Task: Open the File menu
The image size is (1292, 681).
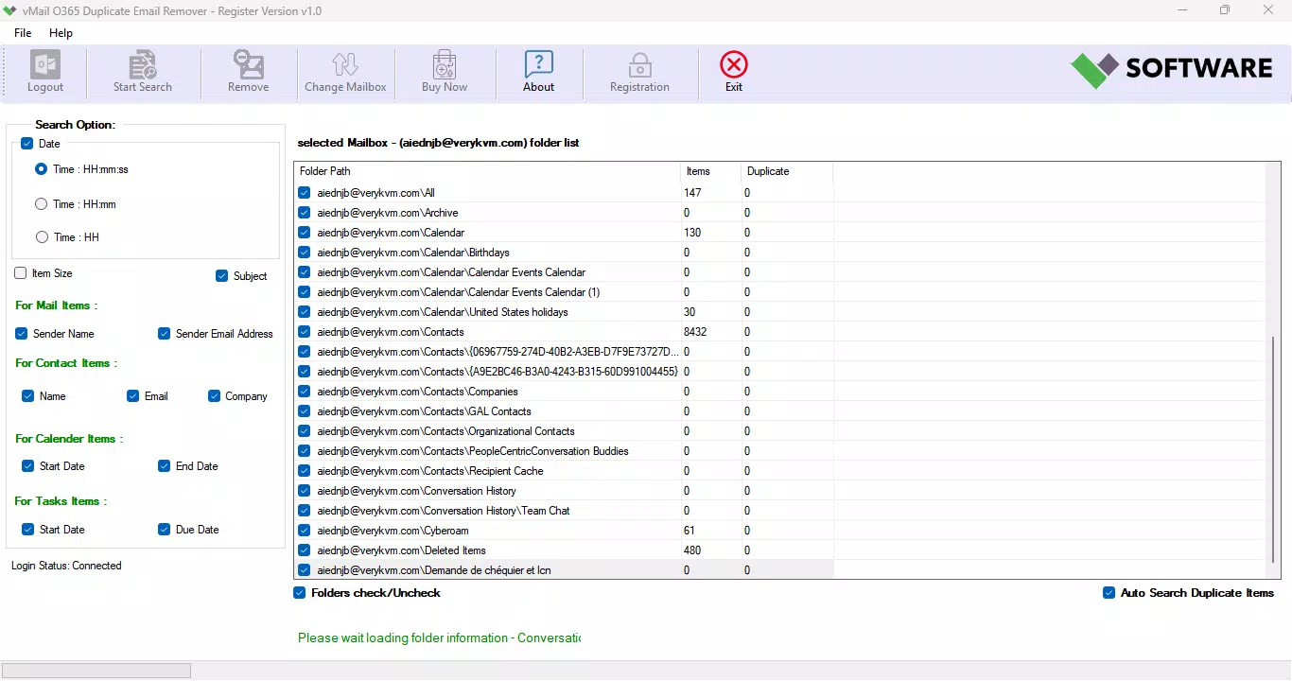Action: (23, 33)
